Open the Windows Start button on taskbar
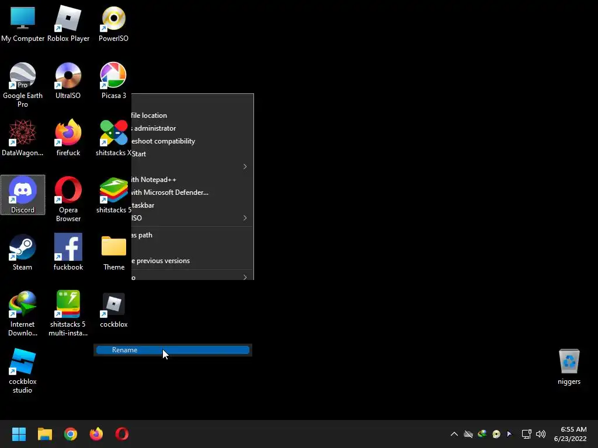The image size is (598, 448). point(19,434)
